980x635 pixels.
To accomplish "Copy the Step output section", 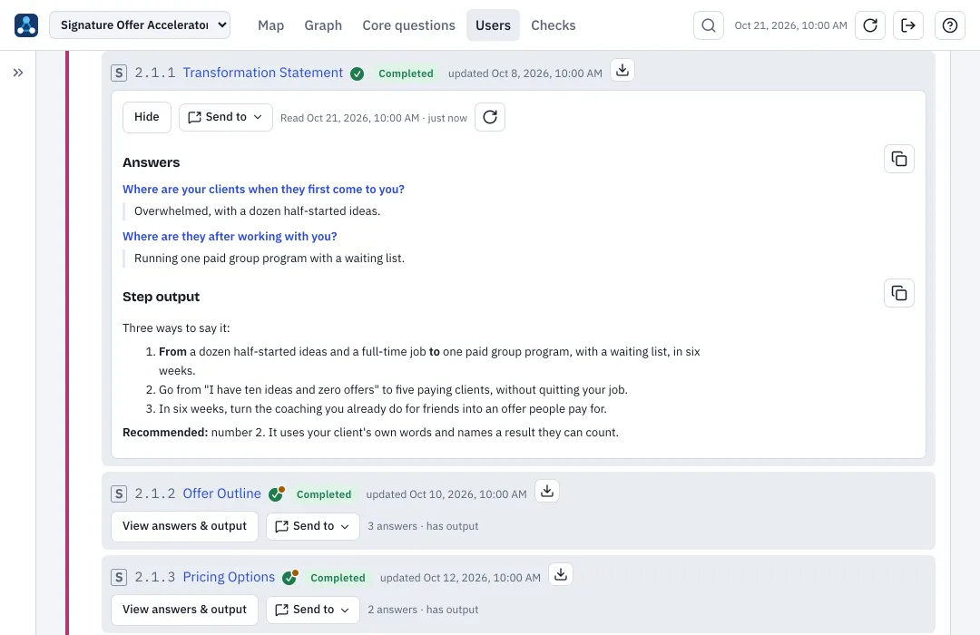I will pos(899,293).
